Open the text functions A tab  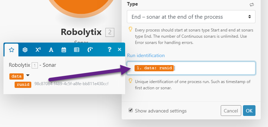(51, 50)
